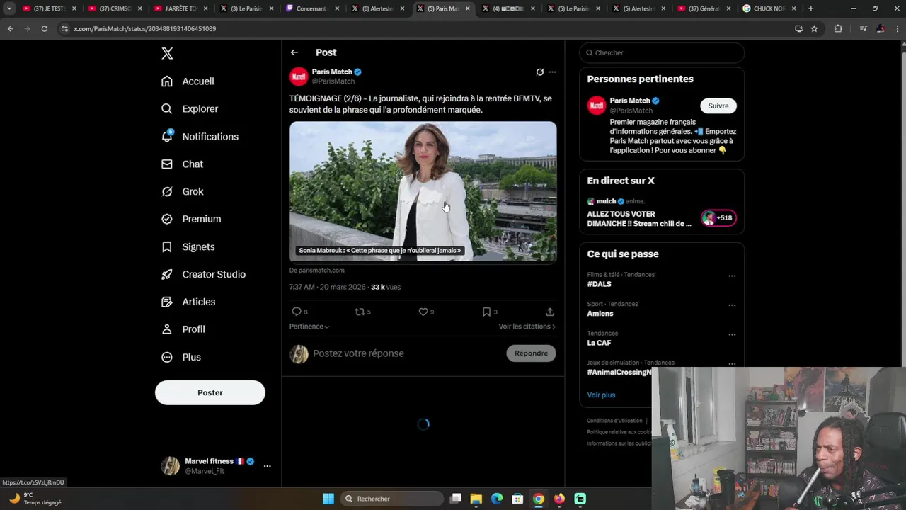Screen dimensions: 906x510
Task: Open parismatch.com source link
Action: coord(317,271)
